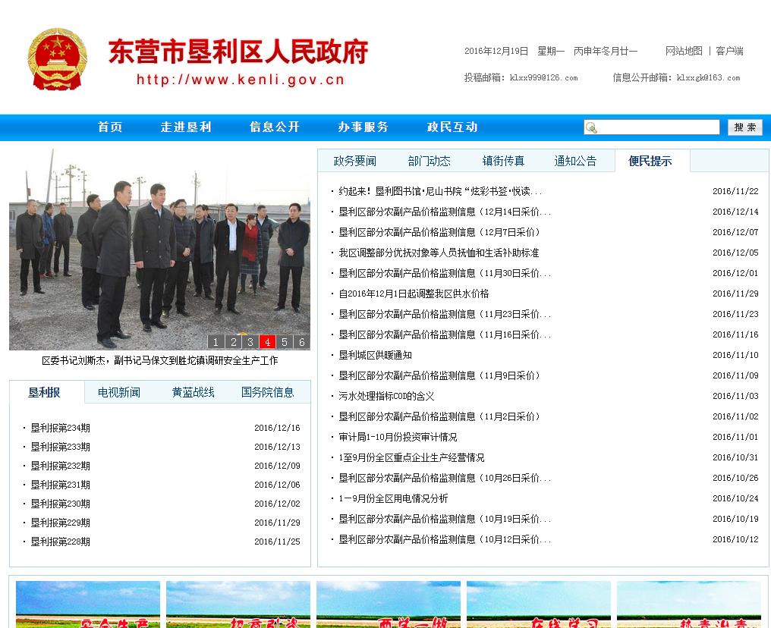Open 自2016年12月1日起调整我区供水价格 article
Screen dimensions: 771x628
pyautogui.click(x=414, y=294)
